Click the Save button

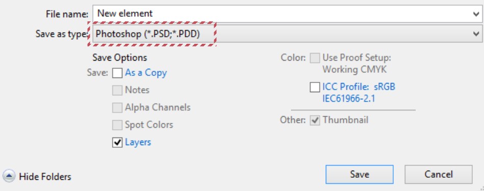[360, 174]
